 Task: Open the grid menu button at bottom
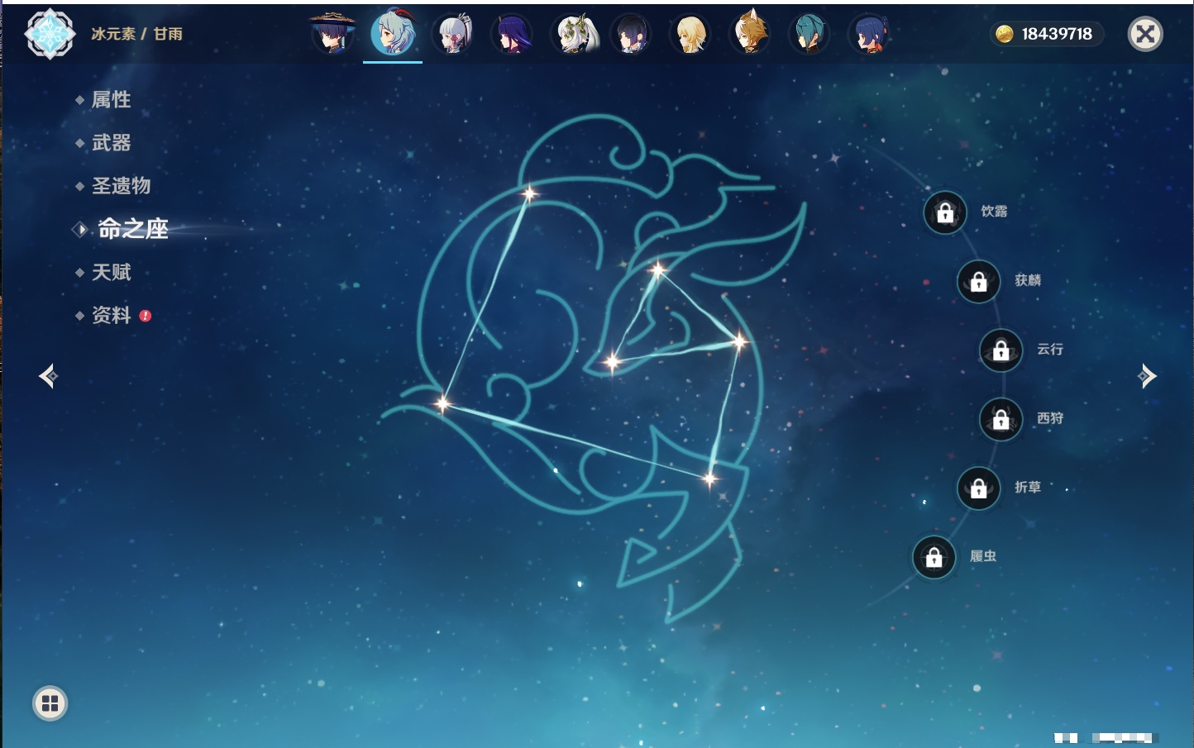pyautogui.click(x=50, y=703)
